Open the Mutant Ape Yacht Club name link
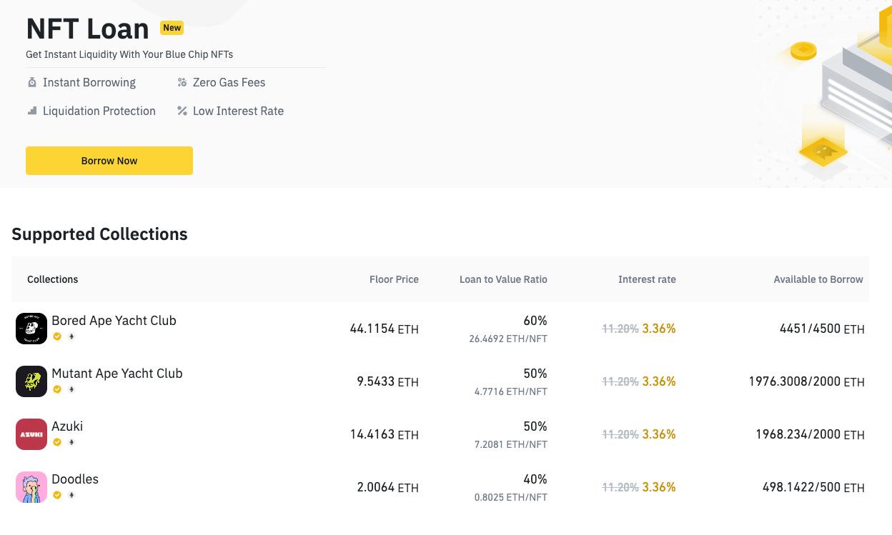Image resolution: width=892 pixels, height=535 pixels. 117,374
